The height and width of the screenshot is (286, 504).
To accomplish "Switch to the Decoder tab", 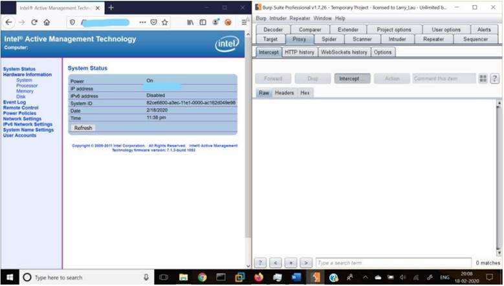I will click(273, 30).
